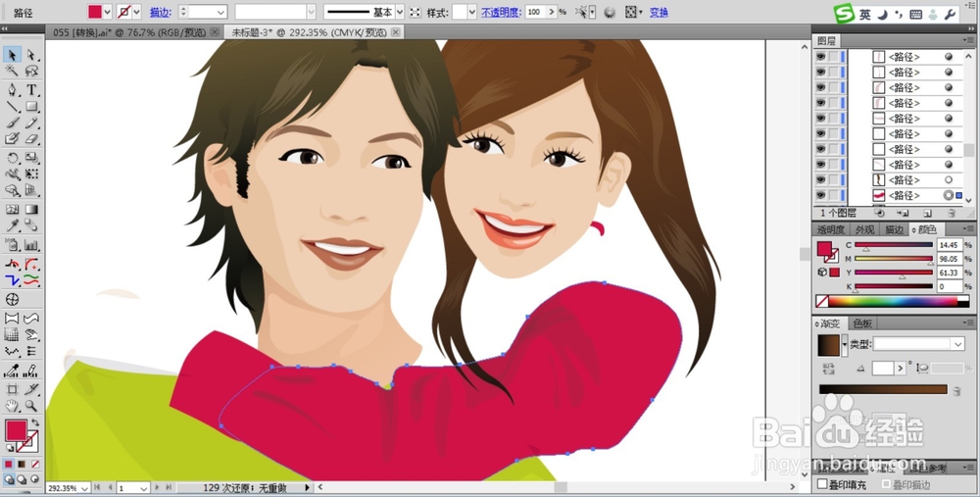
Task: Select the Free Transform tool
Action: pos(31,174)
